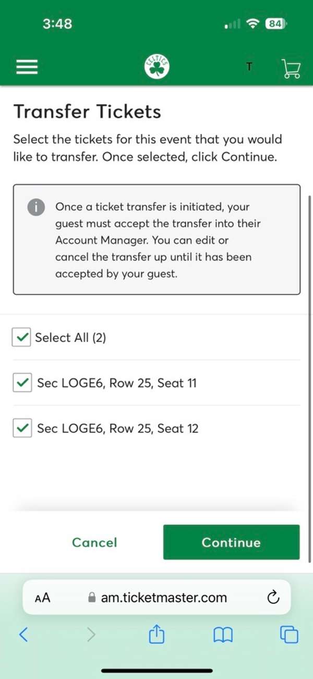Open Safari bookmarks
This screenshot has width=313, height=679.
click(223, 635)
